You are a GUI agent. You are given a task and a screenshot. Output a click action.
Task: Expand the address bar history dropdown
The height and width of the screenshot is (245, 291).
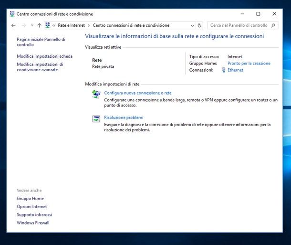pos(192,25)
